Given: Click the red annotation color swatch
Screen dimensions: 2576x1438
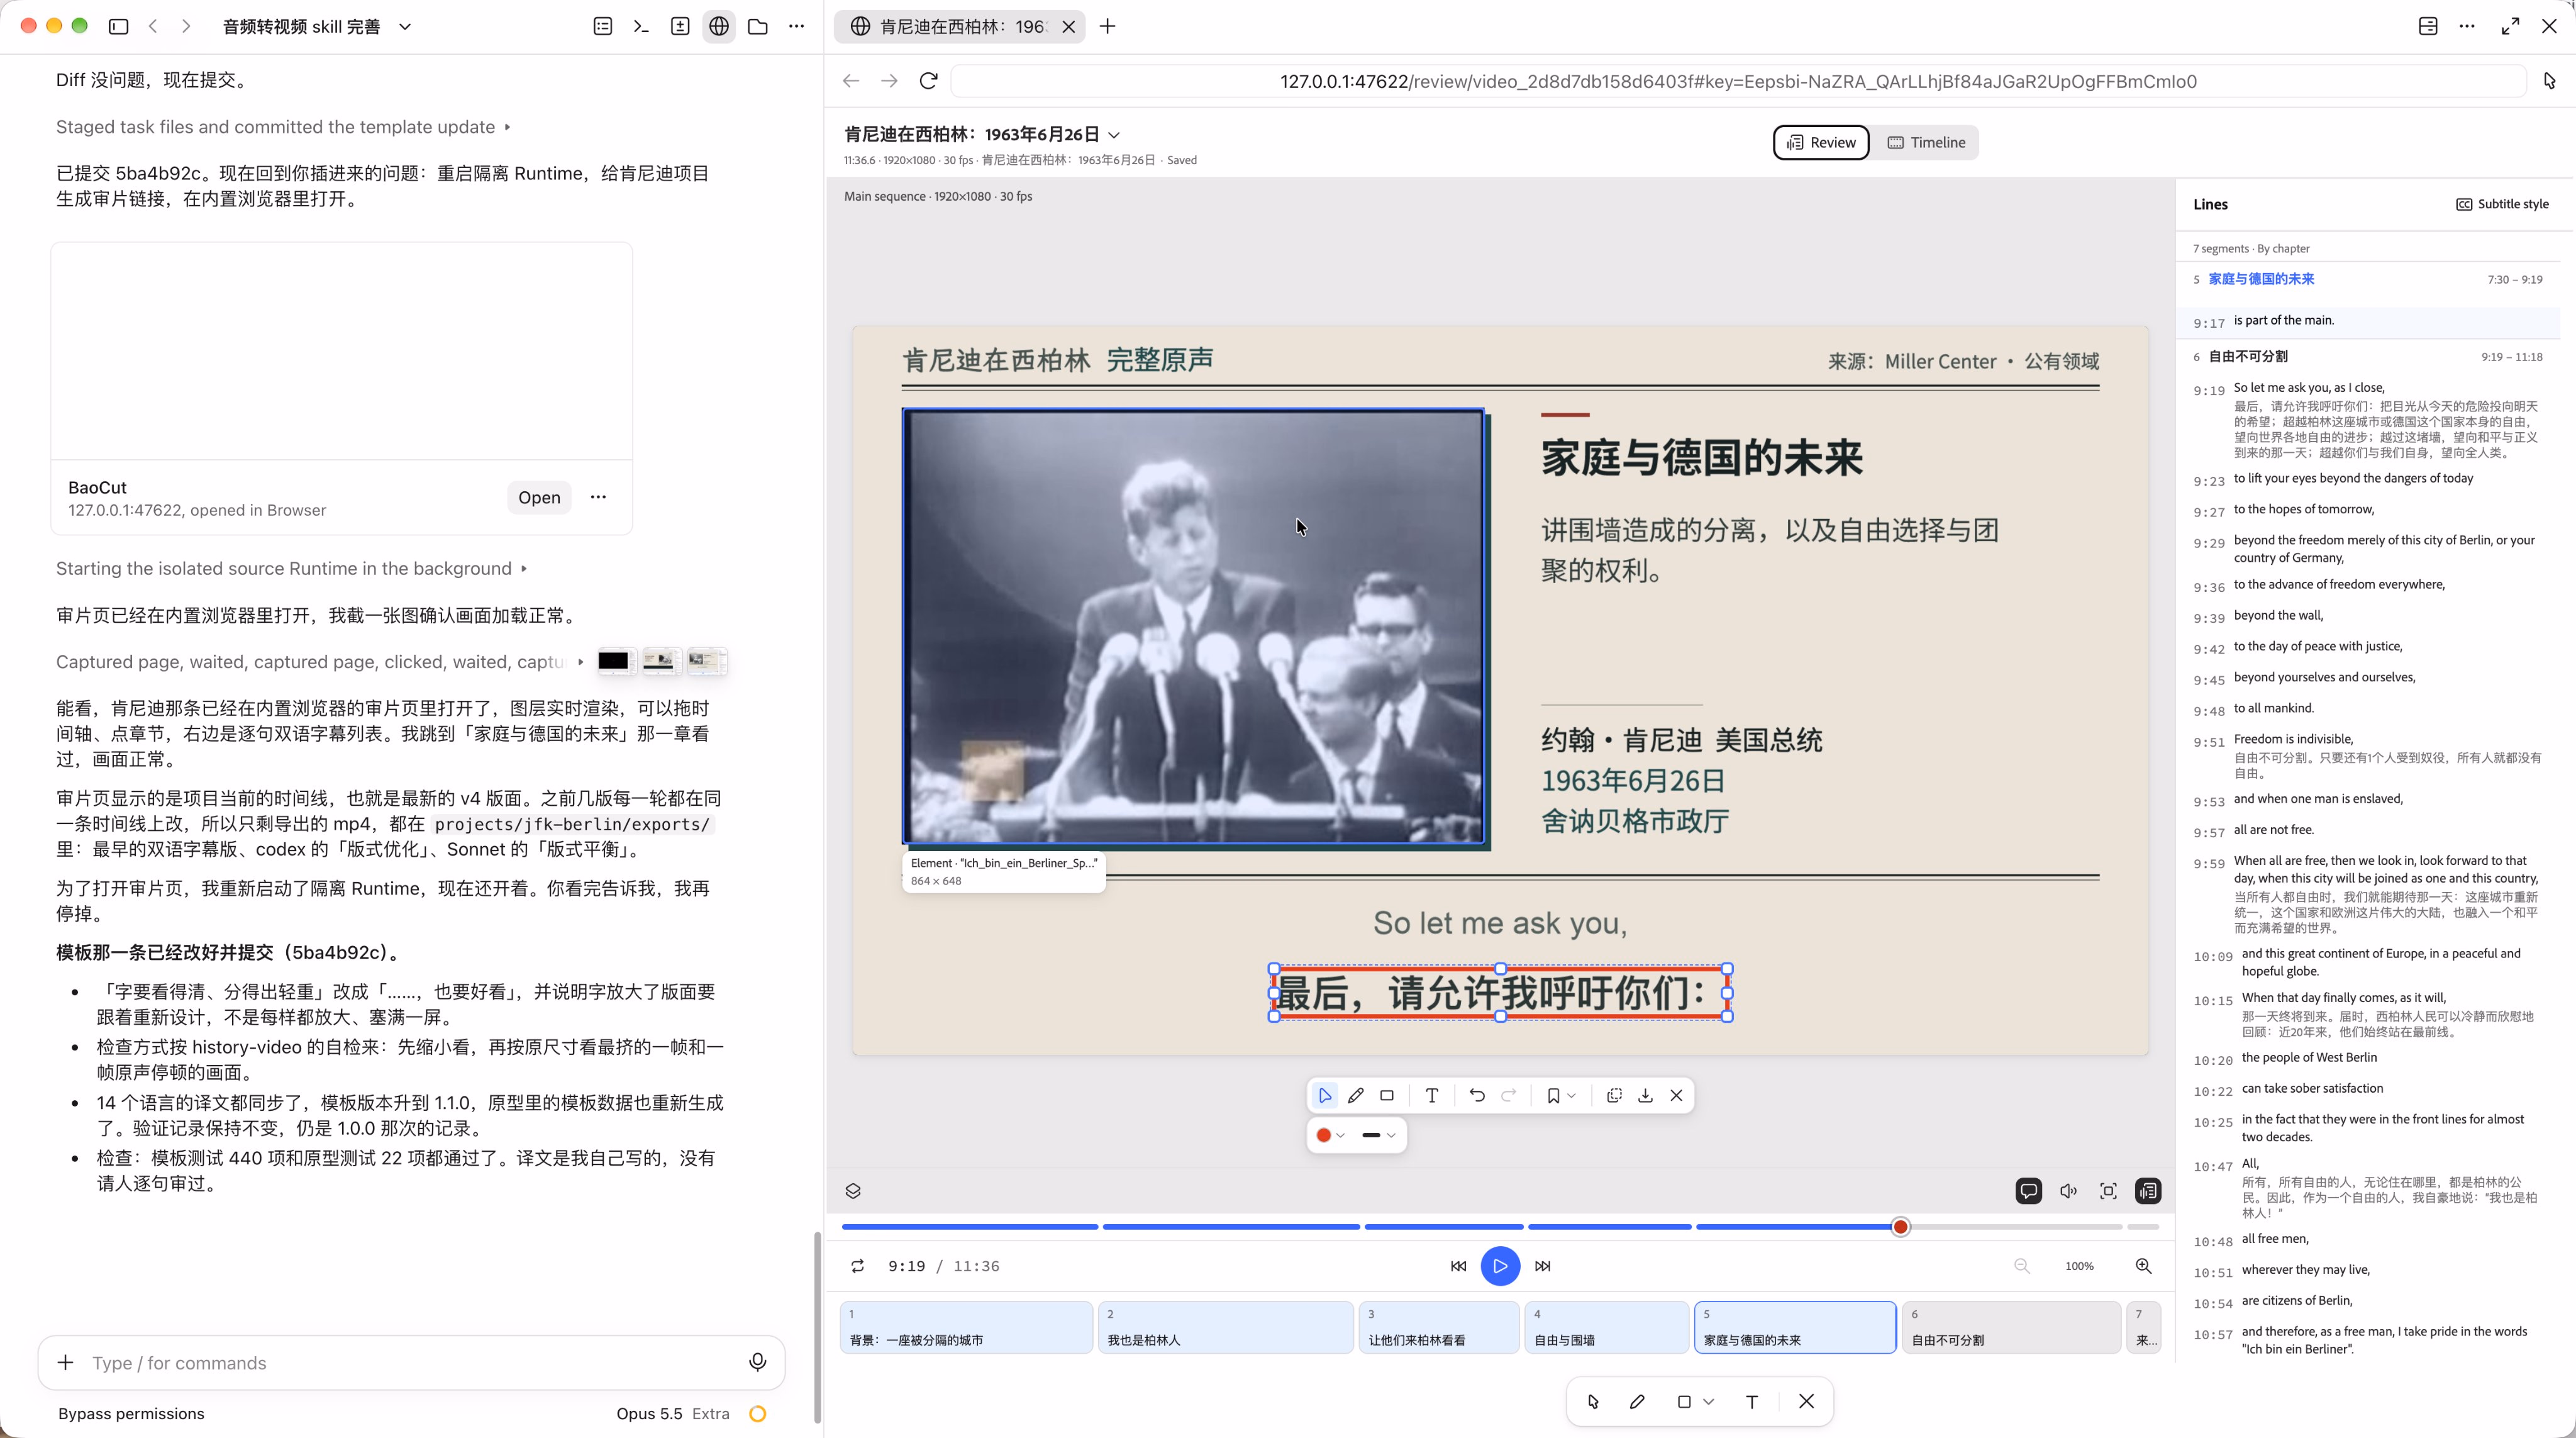Looking at the screenshot, I should click(1324, 1135).
